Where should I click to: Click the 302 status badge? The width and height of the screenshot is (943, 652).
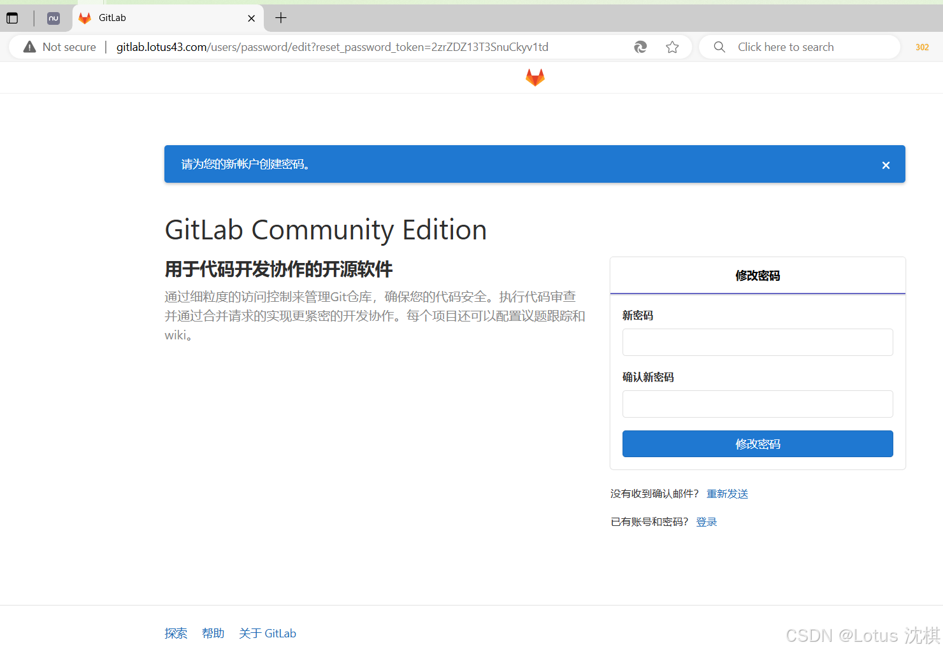[x=922, y=47]
